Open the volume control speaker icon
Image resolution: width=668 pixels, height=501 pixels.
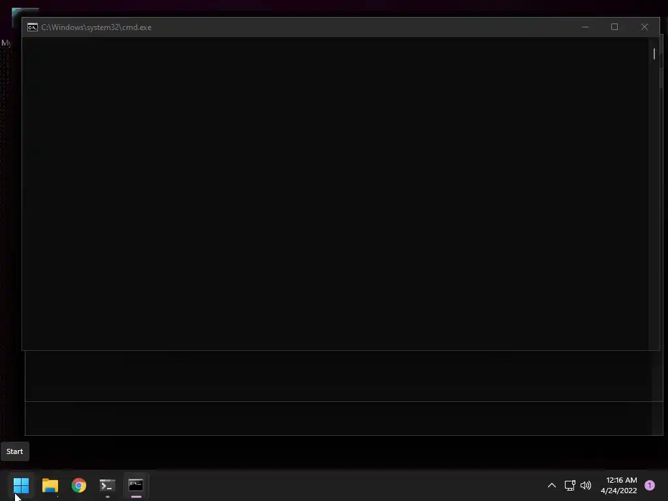point(586,485)
